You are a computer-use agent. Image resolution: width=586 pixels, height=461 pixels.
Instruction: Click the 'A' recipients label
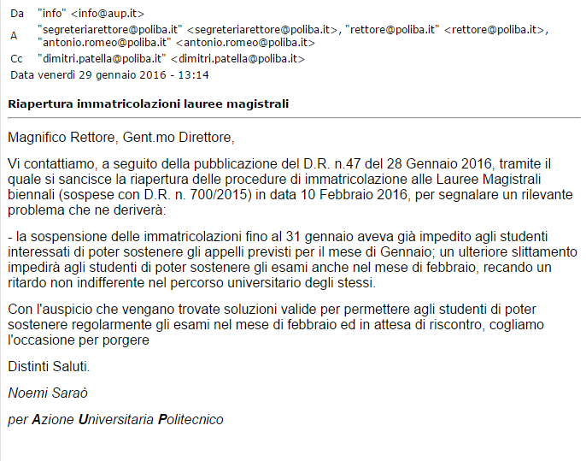pos(14,36)
